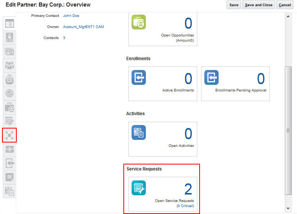Open the Certification badge sidebar icon
Screen dimensions: 297x214
point(10,93)
